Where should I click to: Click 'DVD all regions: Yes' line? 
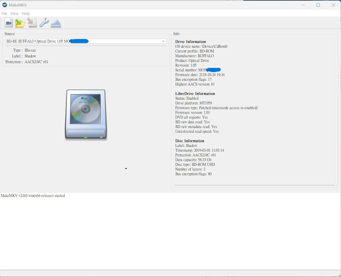click(191, 117)
